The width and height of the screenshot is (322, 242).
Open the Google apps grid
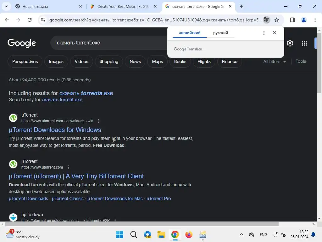pos(304,43)
